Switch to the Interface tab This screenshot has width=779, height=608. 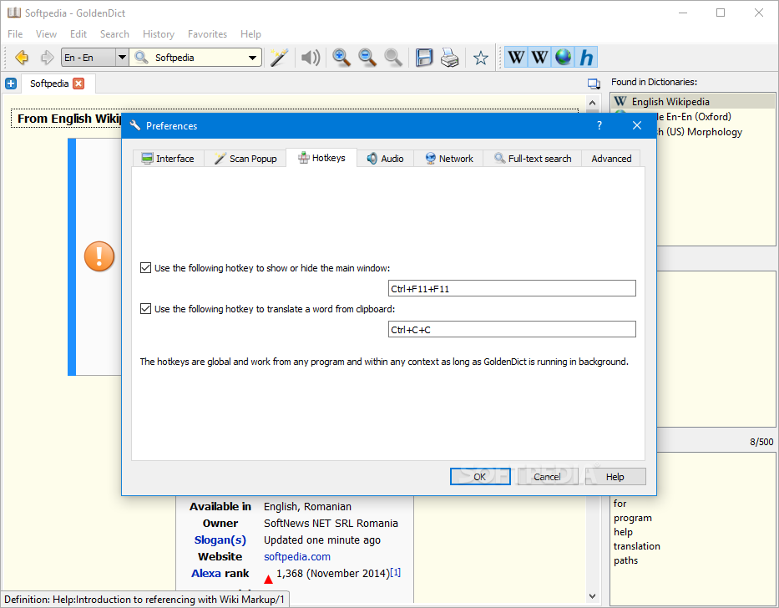click(x=169, y=159)
